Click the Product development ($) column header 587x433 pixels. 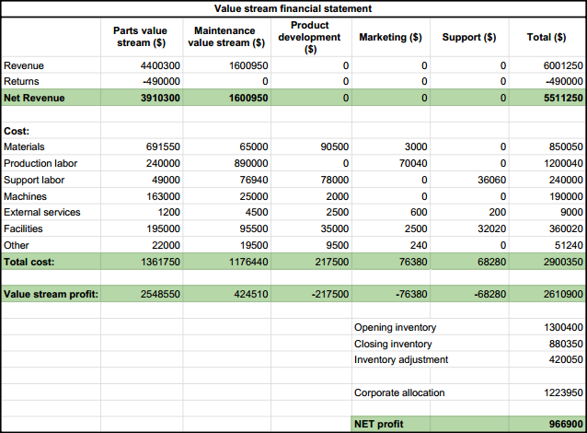[309, 37]
